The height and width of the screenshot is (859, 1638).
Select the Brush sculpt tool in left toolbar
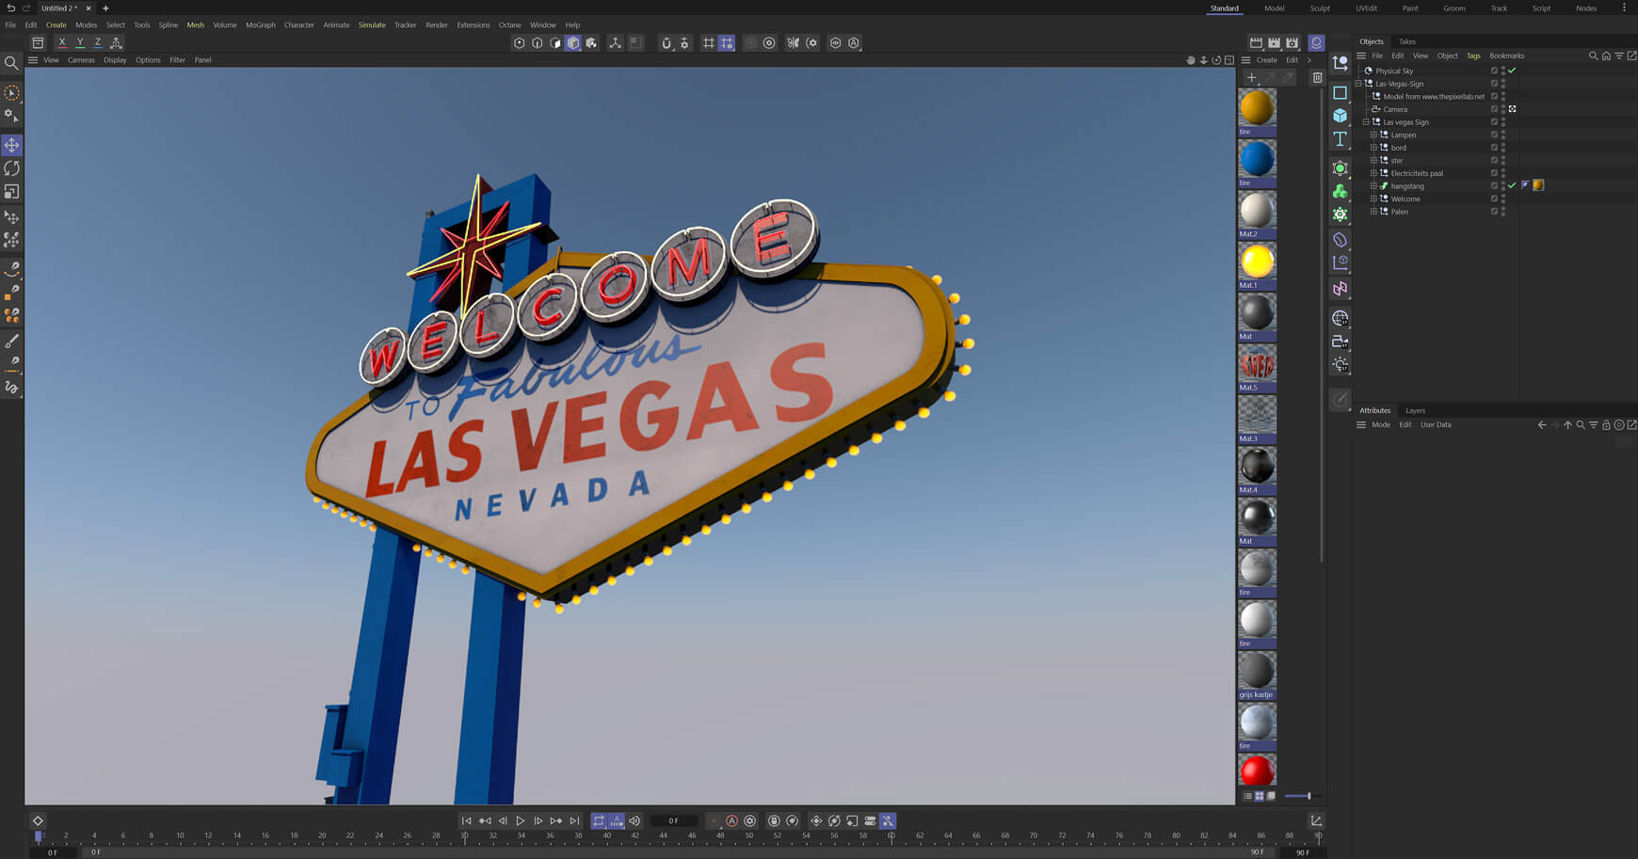coord(12,341)
